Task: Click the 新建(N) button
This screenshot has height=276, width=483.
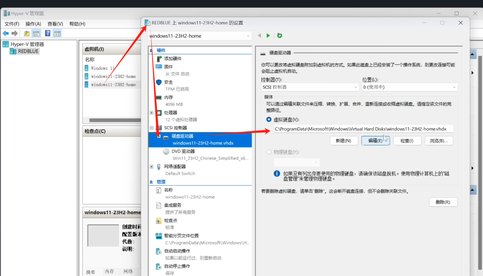Action: [344, 141]
